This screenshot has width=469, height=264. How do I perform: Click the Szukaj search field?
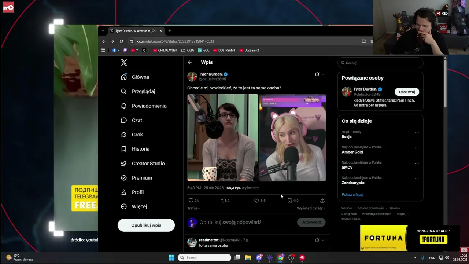[380, 63]
